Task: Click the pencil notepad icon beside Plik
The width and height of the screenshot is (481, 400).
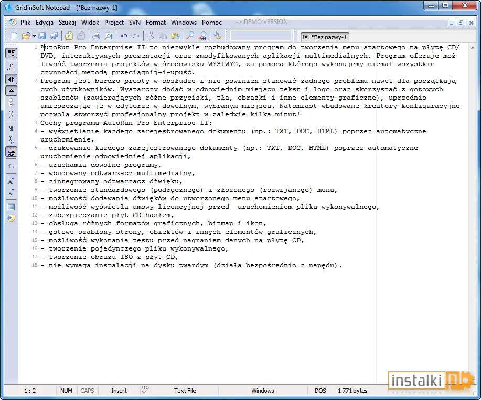Action: click(13, 22)
